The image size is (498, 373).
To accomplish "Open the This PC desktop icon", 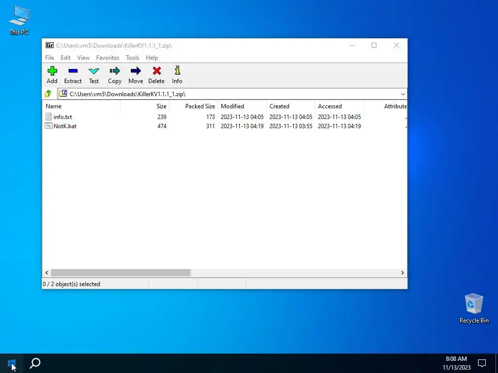I will coord(19,19).
